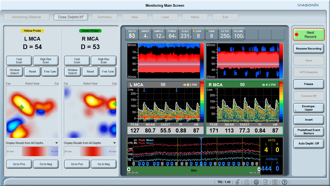The width and height of the screenshot is (330, 186).
Task: Select the FILTER 250Hz parameter tile
Action: [225, 34]
